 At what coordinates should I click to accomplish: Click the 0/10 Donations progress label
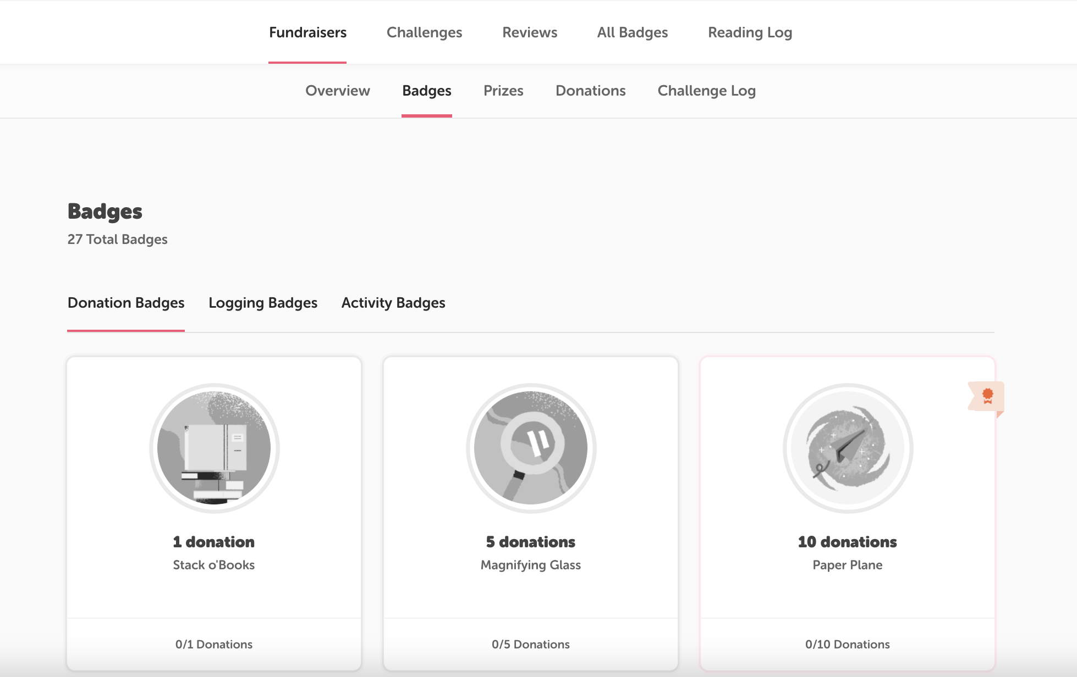(x=847, y=644)
